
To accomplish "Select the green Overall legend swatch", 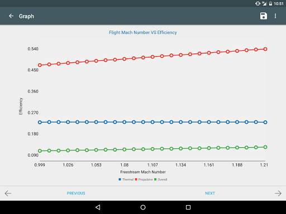I will 155,179.
